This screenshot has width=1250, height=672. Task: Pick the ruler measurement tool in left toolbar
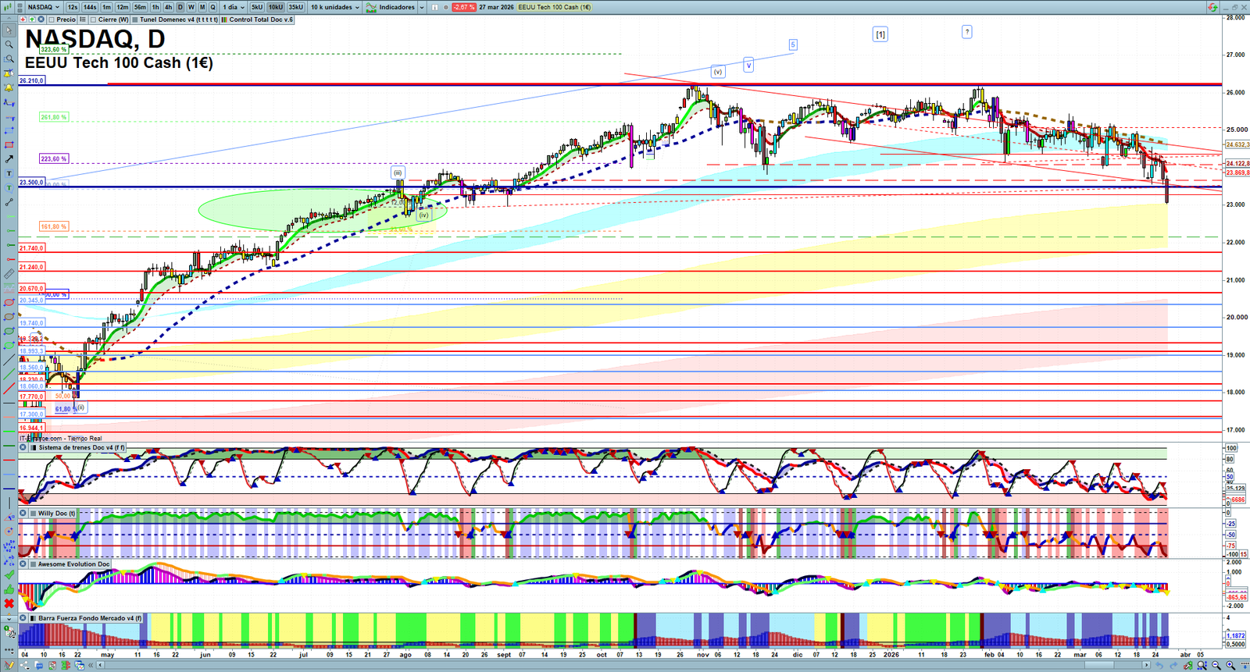9,274
